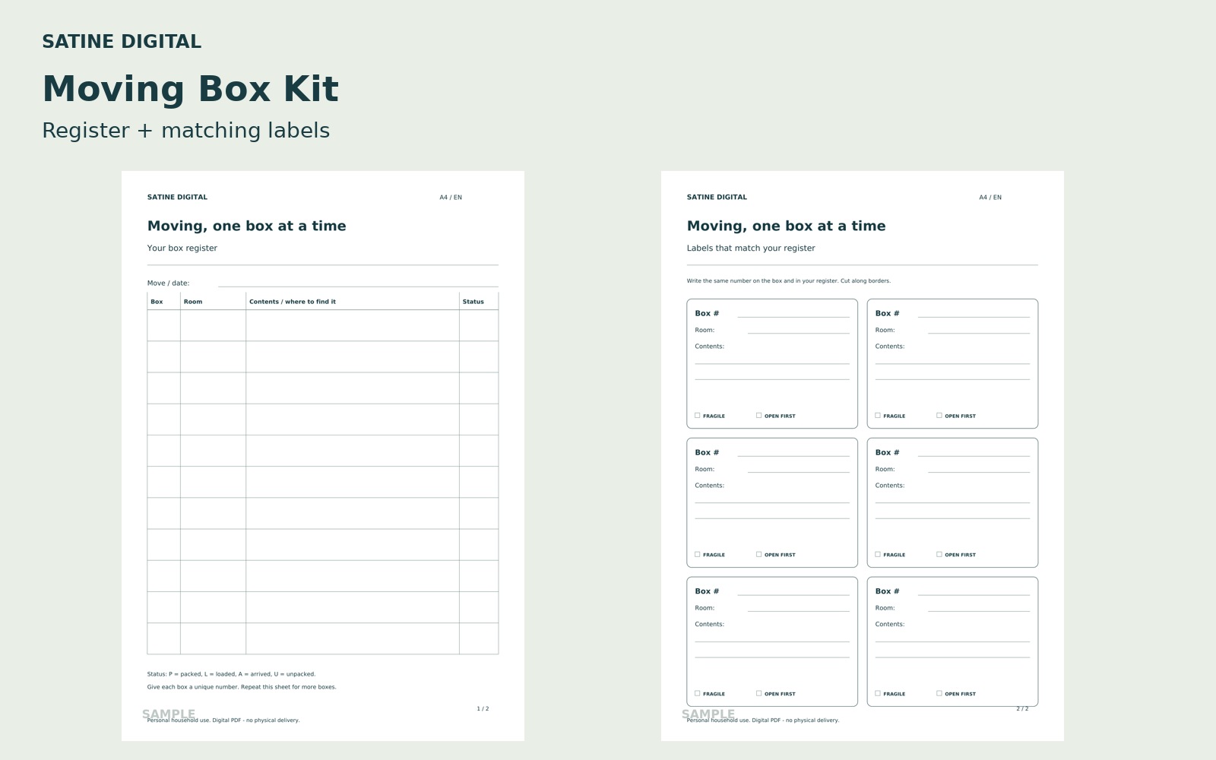The height and width of the screenshot is (760, 1216).
Task: Tick FRAGILE checkbox on top-left label
Action: click(x=697, y=416)
